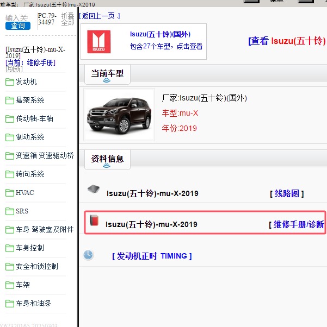
Task: Open the 悬架系统 folder icon
Action: tap(10, 100)
